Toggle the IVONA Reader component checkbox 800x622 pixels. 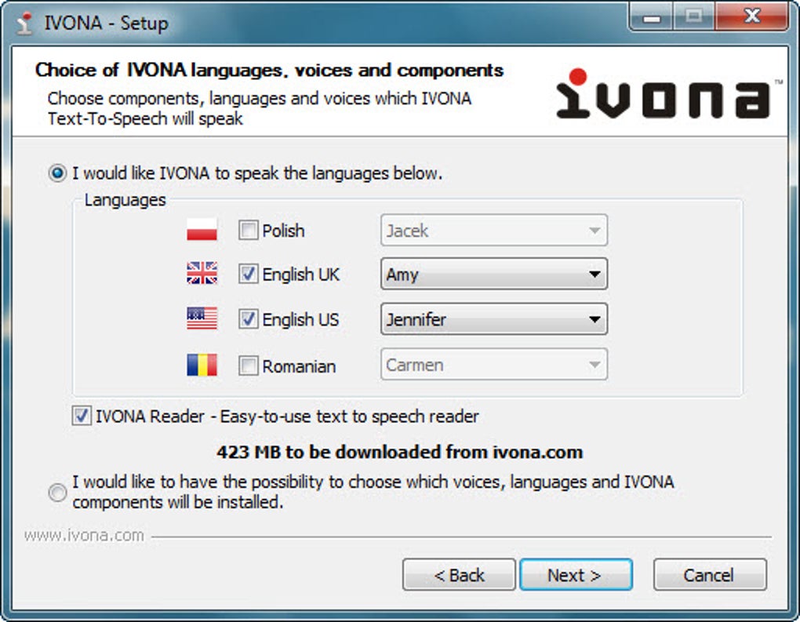[x=81, y=416]
